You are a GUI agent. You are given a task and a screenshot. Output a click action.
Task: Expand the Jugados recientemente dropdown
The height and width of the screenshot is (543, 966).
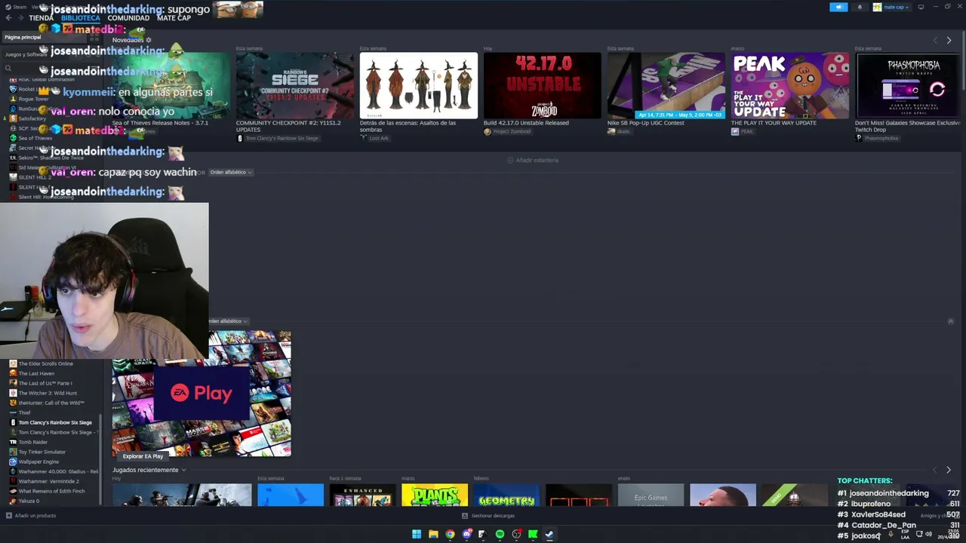[183, 470]
